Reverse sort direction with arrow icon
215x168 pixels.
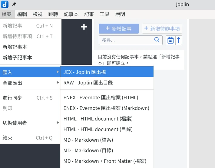pyautogui.click(x=179, y=40)
